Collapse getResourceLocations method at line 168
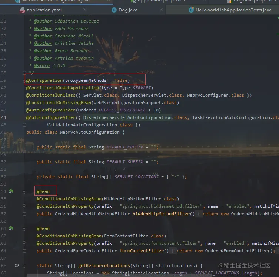279x277 pixels. (24, 266)
